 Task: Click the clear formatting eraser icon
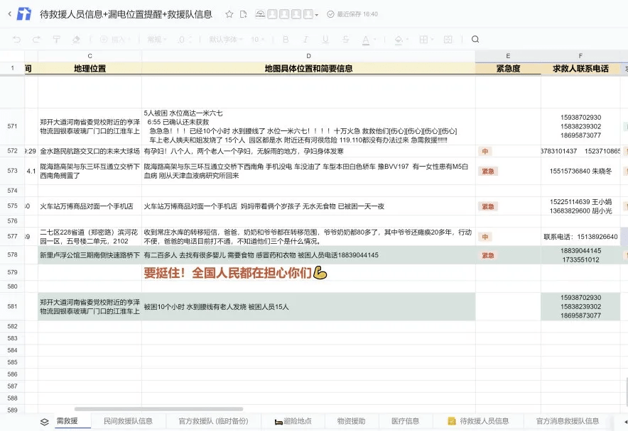coord(76,39)
